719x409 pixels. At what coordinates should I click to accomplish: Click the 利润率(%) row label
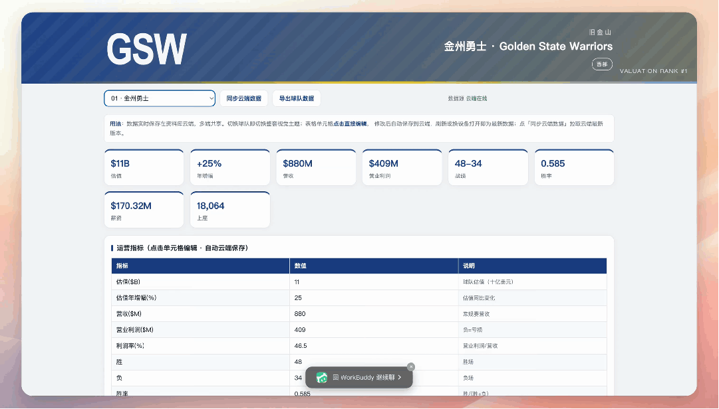(200, 346)
